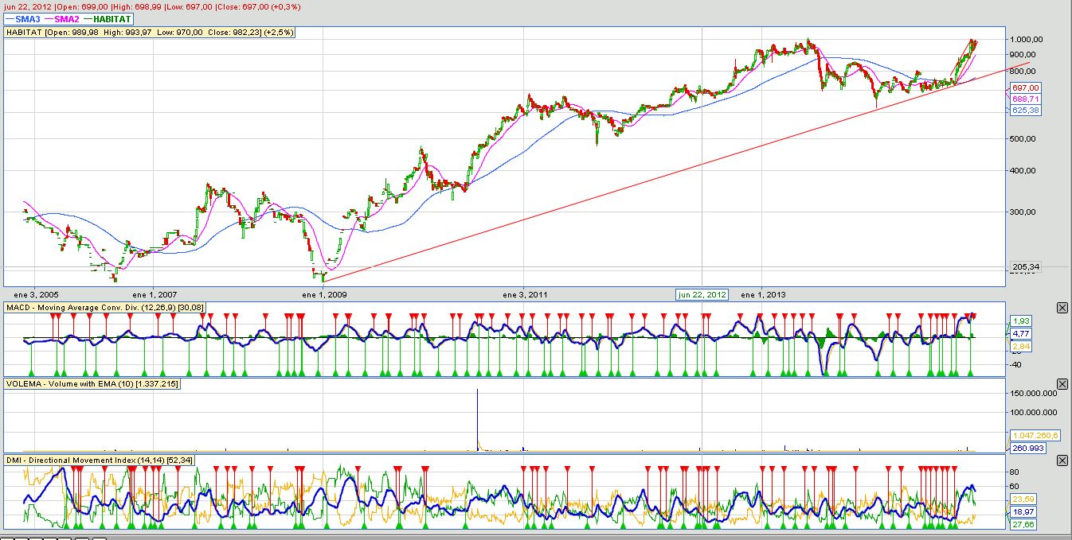
Task: Click the blue 625,38 SMA3 value tag
Action: (1025, 110)
